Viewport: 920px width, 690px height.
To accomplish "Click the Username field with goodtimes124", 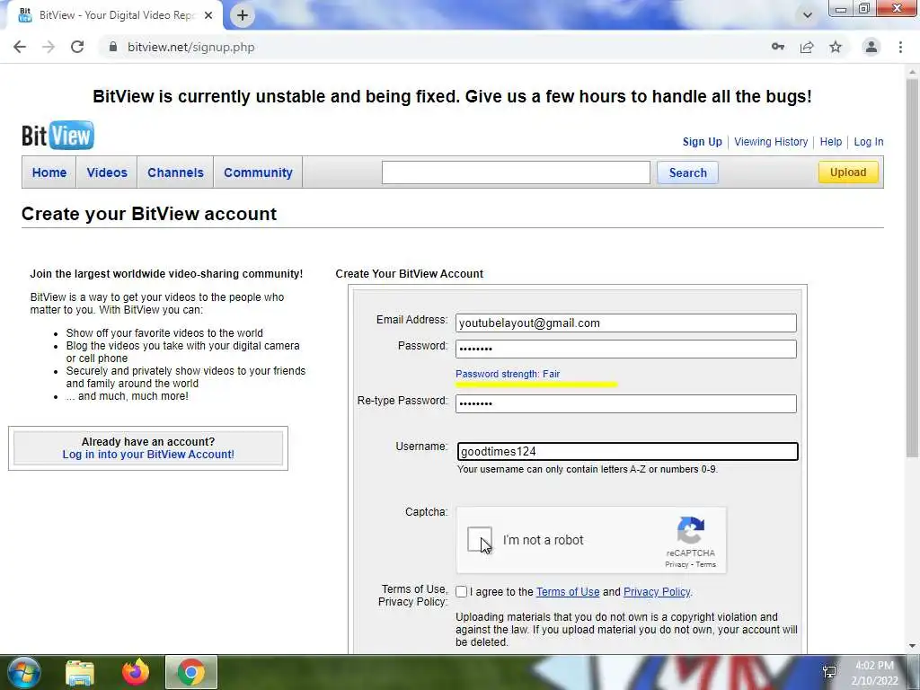I will click(x=628, y=451).
